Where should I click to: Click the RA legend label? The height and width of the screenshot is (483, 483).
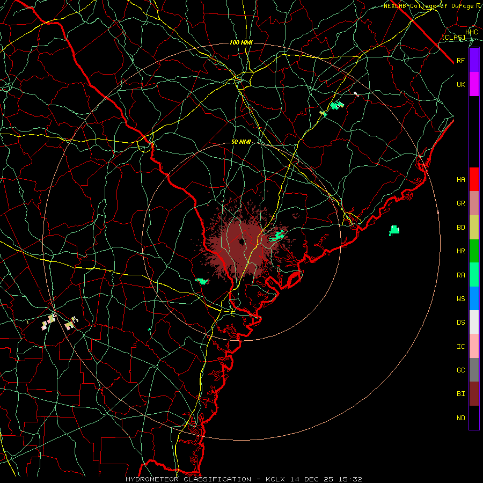[x=460, y=275]
